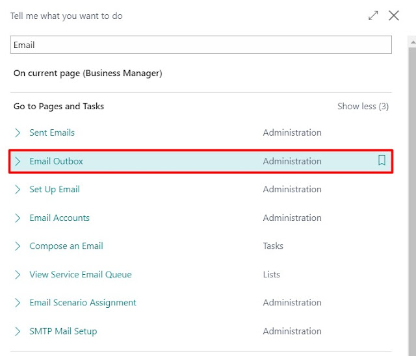Go to Set Up Email
The image size is (416, 356).
[55, 189]
